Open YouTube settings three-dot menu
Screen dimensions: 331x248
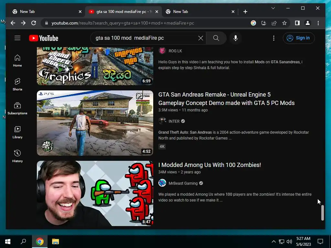coord(273,38)
